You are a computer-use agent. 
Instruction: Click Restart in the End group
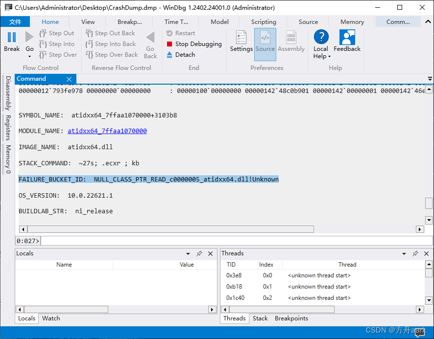coord(181,33)
